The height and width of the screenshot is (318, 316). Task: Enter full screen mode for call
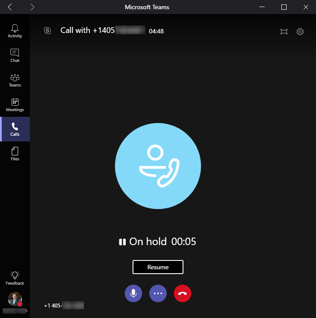pyautogui.click(x=284, y=32)
